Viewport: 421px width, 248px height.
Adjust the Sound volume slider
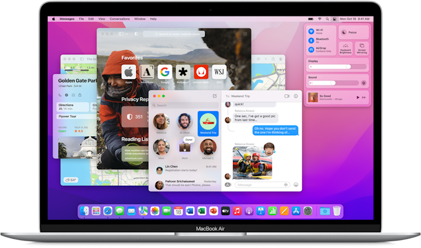[334, 83]
